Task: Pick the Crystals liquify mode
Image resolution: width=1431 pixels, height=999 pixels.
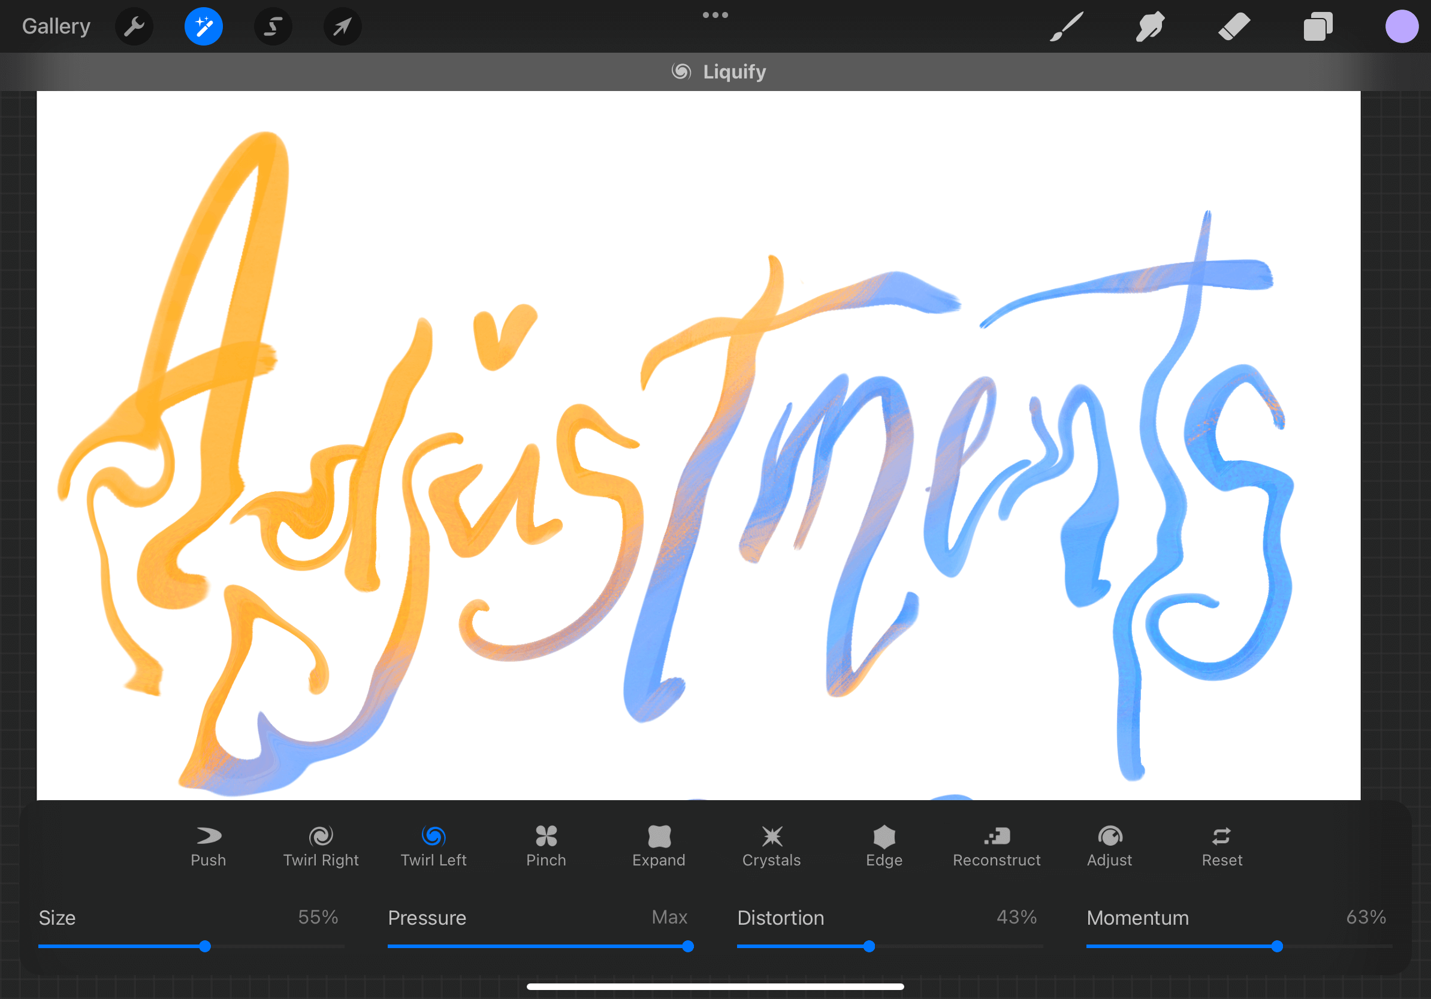Action: [772, 846]
